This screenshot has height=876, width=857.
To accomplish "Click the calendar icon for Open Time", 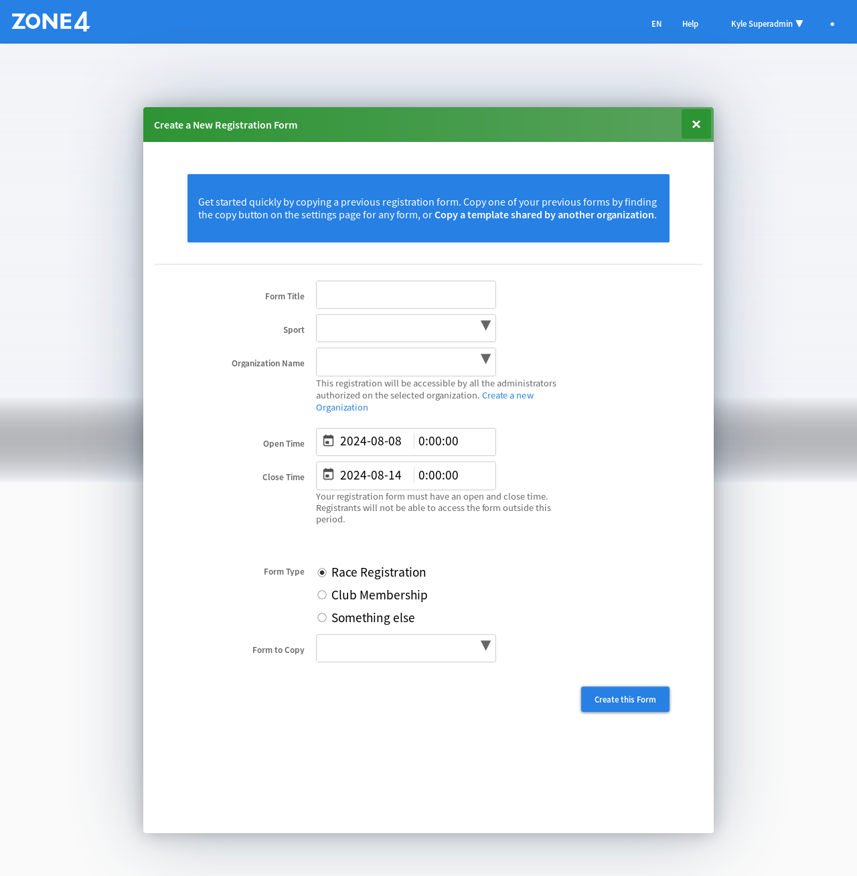I will click(x=328, y=441).
